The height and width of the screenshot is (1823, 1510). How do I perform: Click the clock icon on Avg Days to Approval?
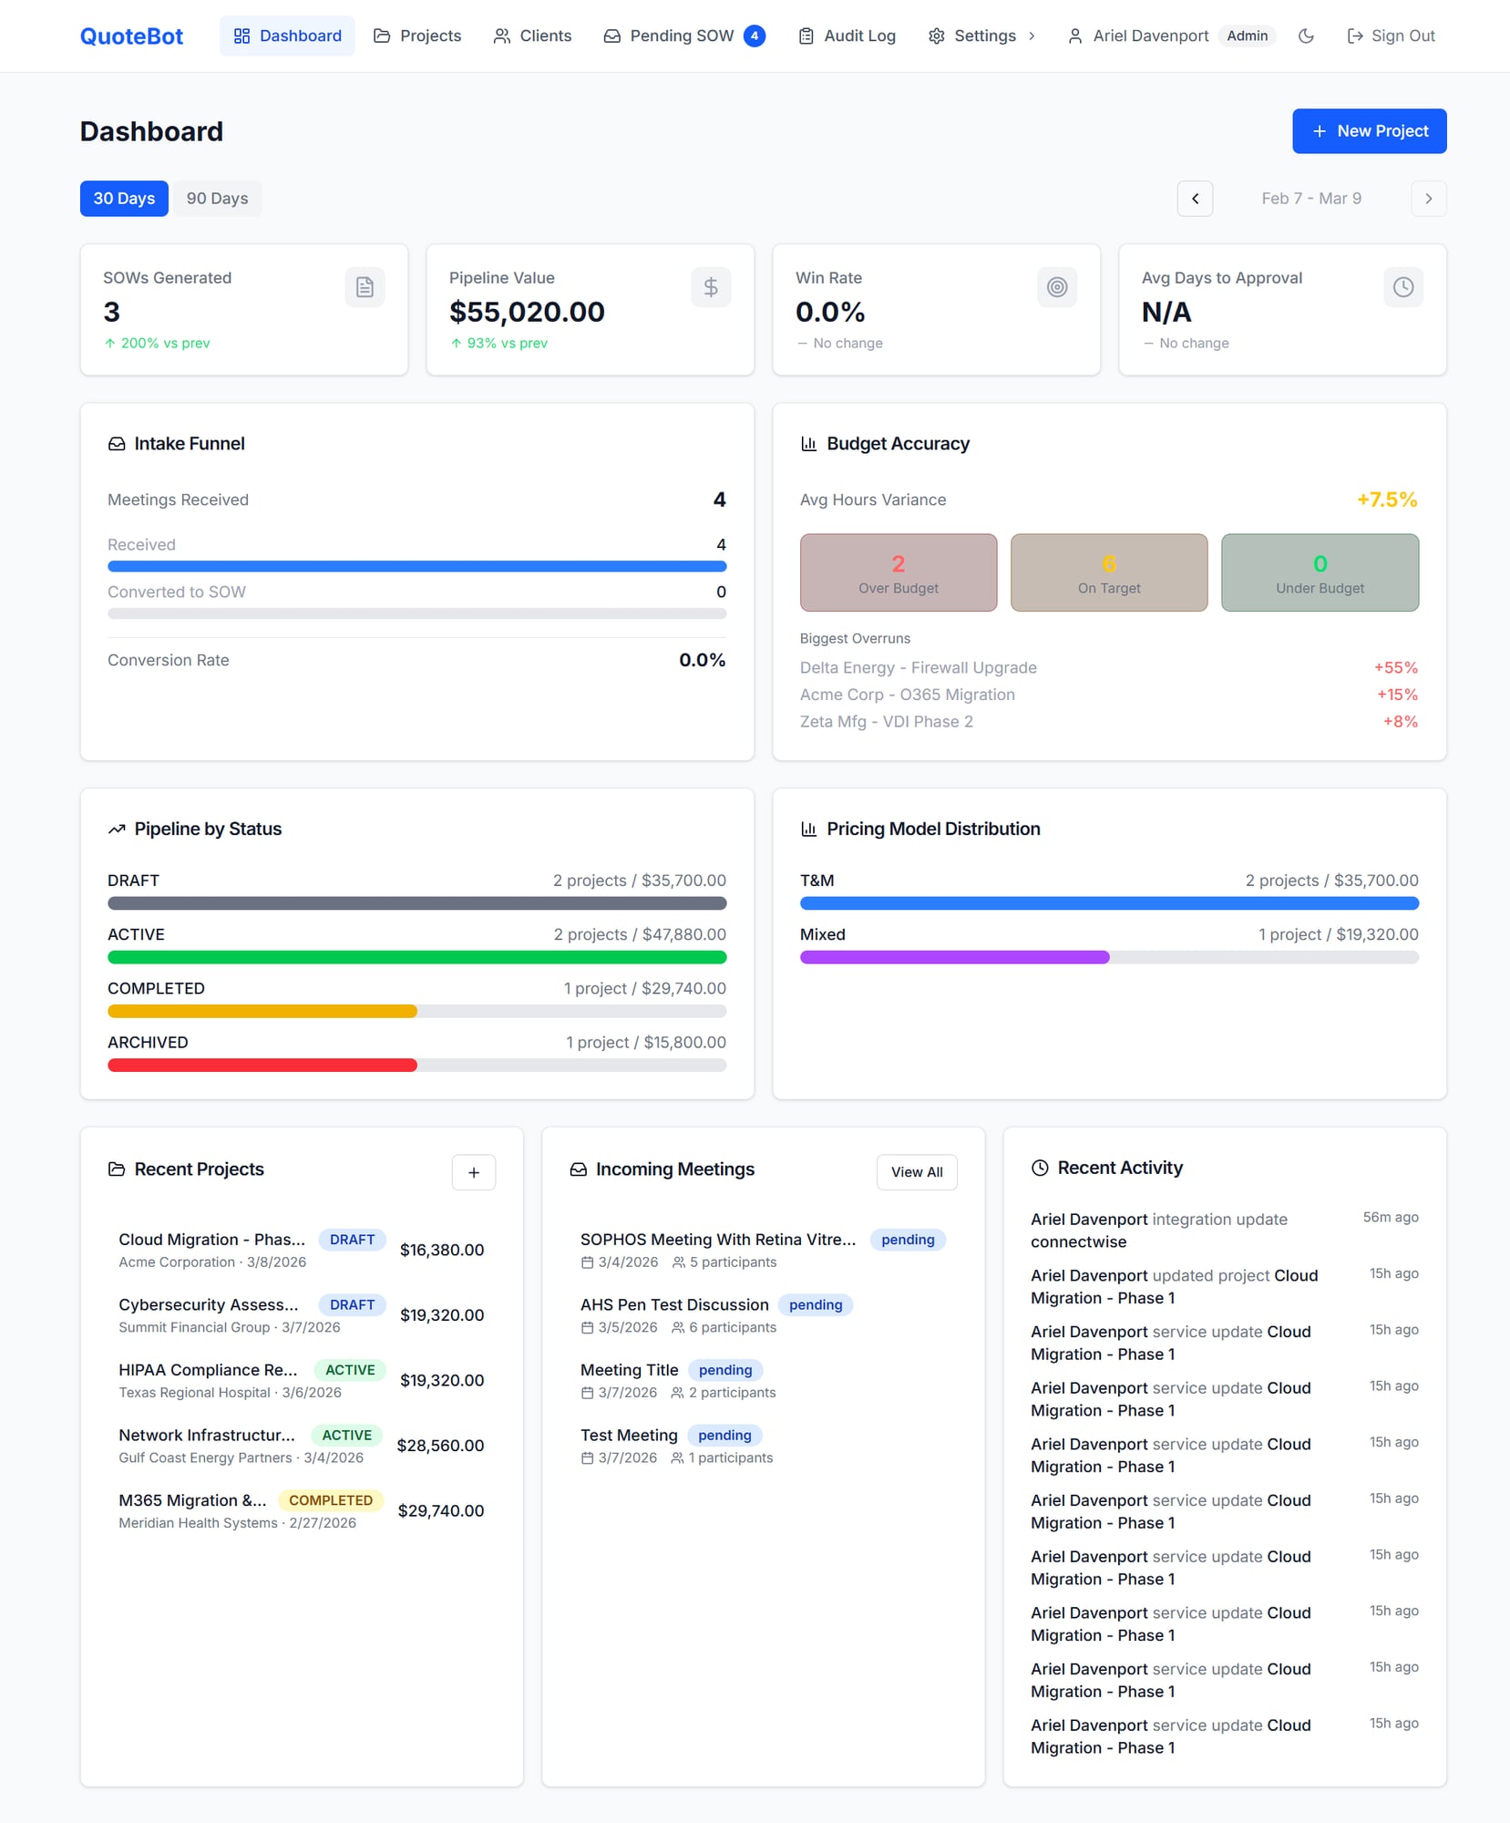1403,287
